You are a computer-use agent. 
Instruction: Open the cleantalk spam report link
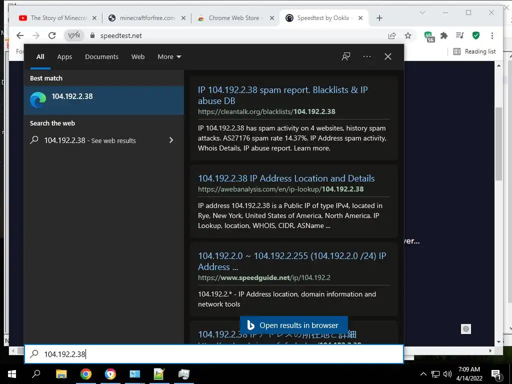click(283, 95)
